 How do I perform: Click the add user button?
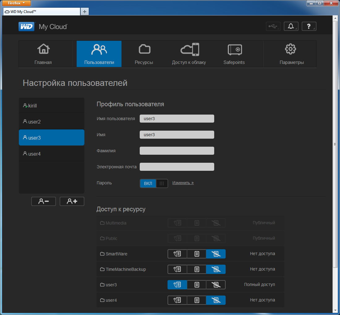point(72,201)
